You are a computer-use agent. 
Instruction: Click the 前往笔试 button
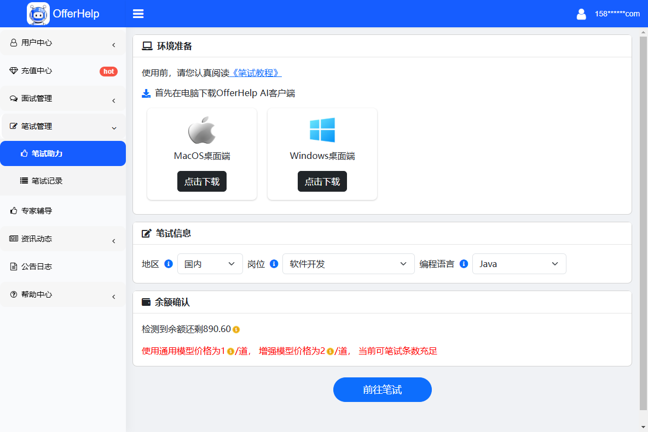tap(382, 390)
